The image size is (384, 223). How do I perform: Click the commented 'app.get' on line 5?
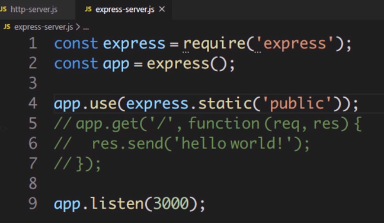coord(107,124)
